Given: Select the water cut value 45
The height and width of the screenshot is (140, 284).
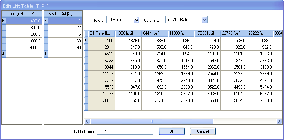Looking at the screenshot, I should coord(65,34).
